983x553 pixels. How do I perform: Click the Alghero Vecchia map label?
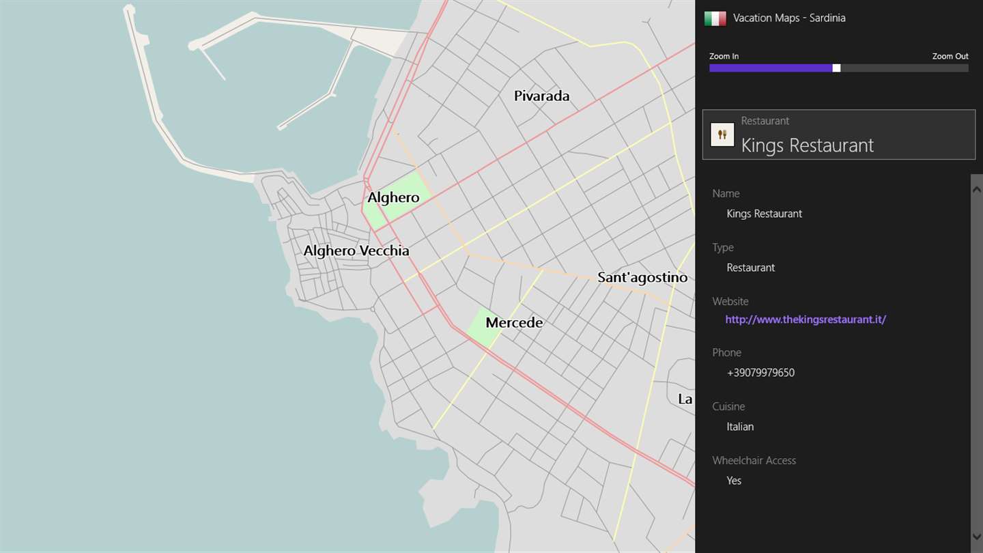coord(356,251)
